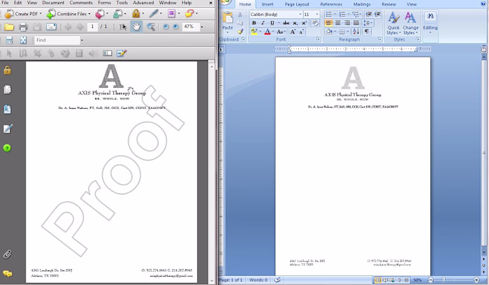Click the Fit one full page icon in Acrobat

point(23,40)
